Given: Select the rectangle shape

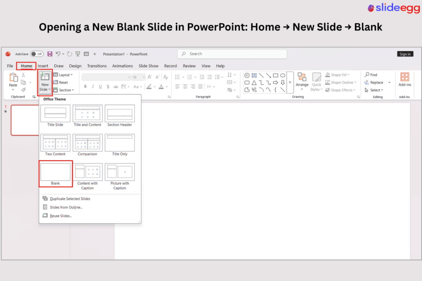Looking at the screenshot, I should 276,75.
